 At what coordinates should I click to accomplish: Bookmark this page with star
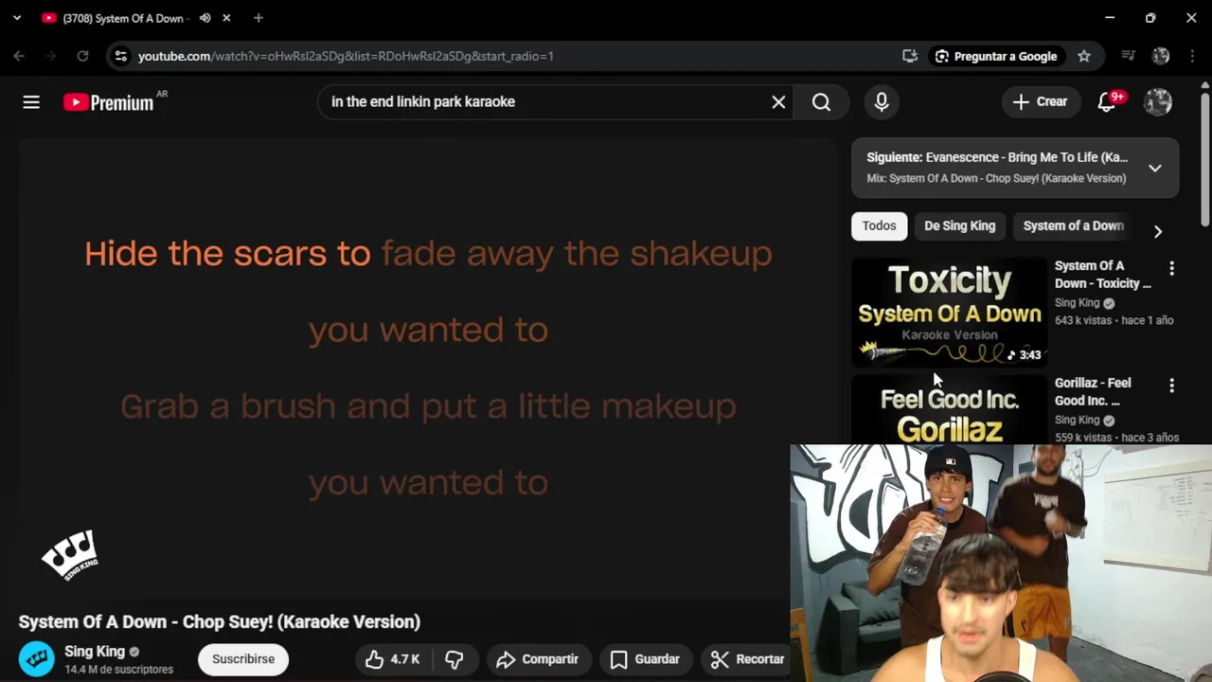coord(1084,56)
